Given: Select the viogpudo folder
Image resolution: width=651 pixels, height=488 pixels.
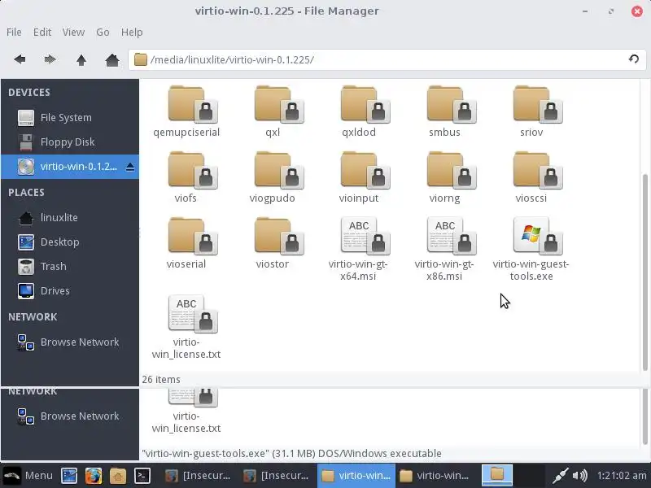Looking at the screenshot, I should (x=273, y=177).
